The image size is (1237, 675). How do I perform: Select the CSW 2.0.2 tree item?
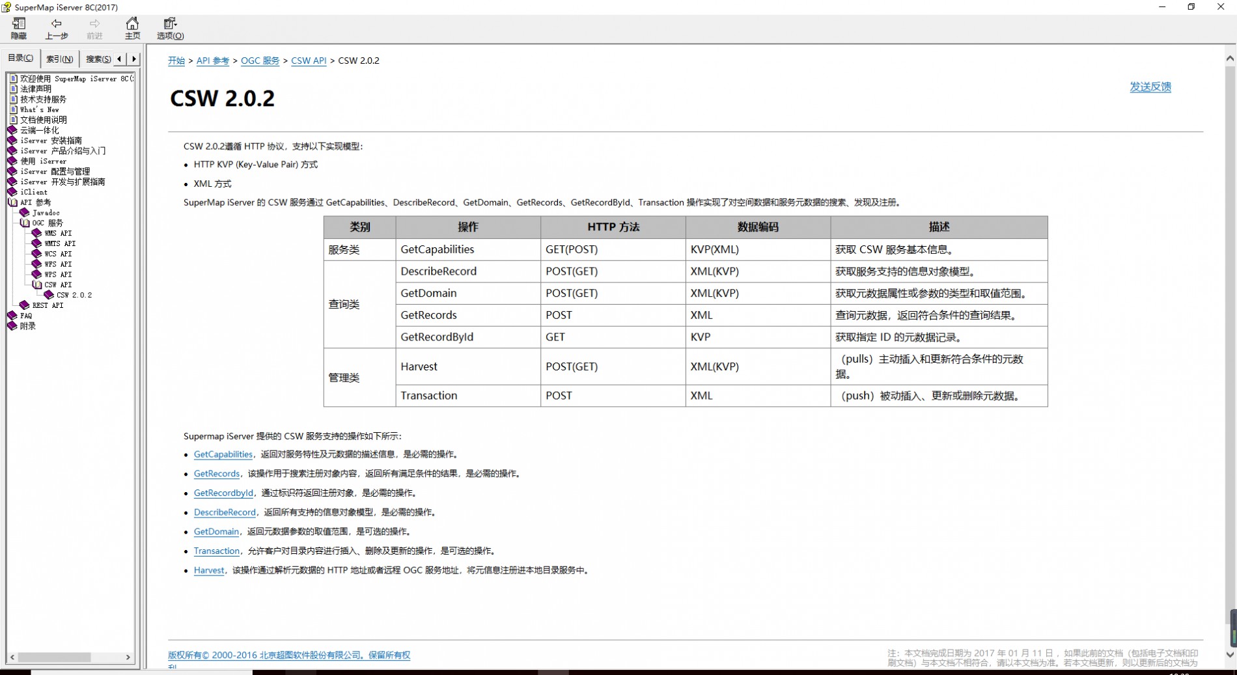pyautogui.click(x=74, y=295)
